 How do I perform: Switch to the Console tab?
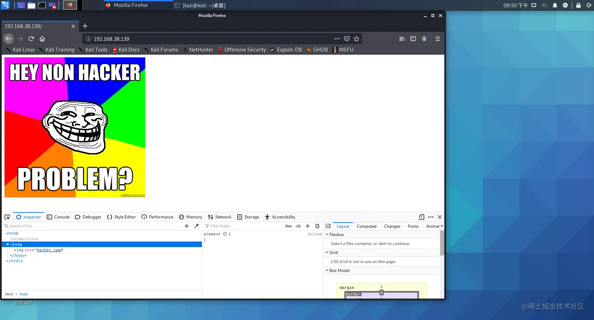[x=58, y=217]
